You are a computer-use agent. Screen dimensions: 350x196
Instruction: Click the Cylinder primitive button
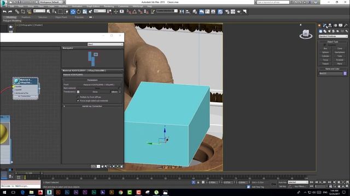pyautogui.click(x=325, y=56)
